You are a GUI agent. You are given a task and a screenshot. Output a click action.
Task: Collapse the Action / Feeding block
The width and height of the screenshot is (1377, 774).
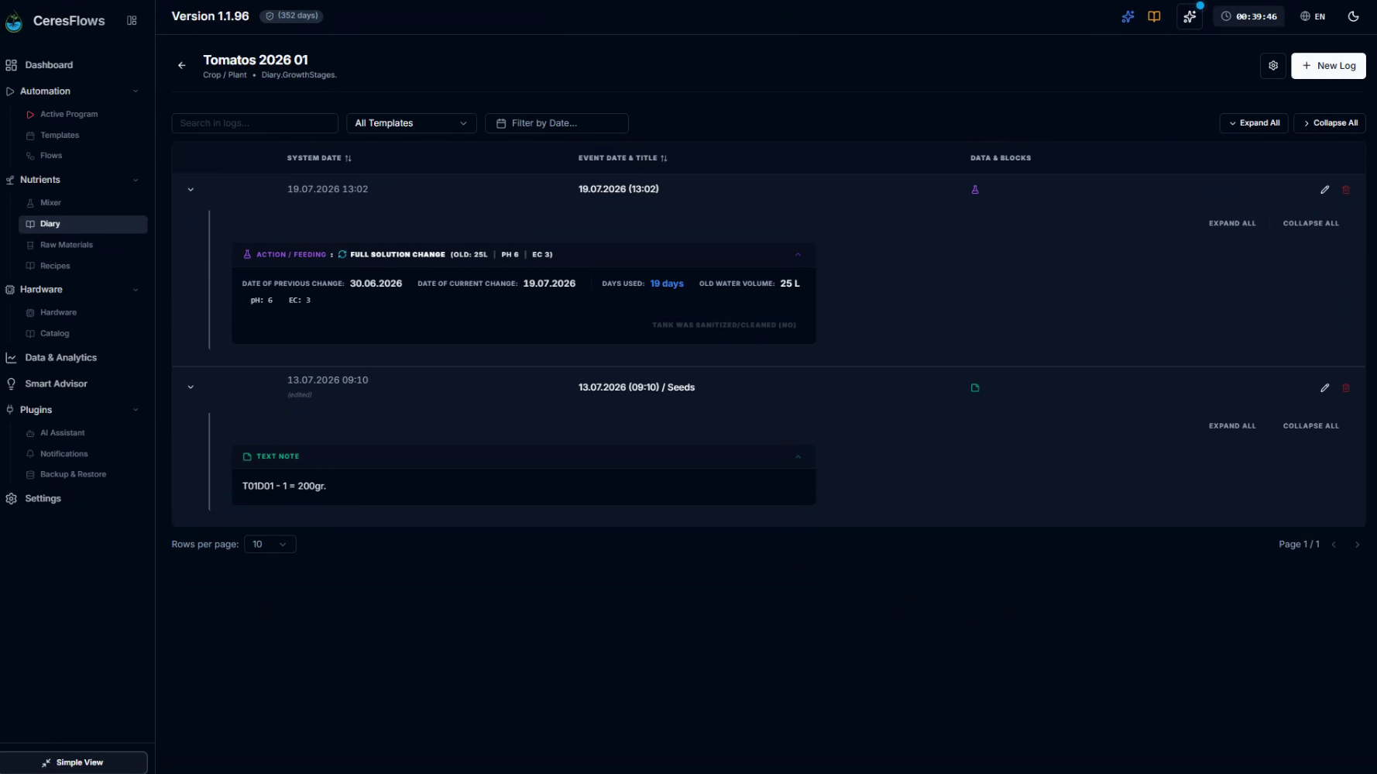point(798,255)
